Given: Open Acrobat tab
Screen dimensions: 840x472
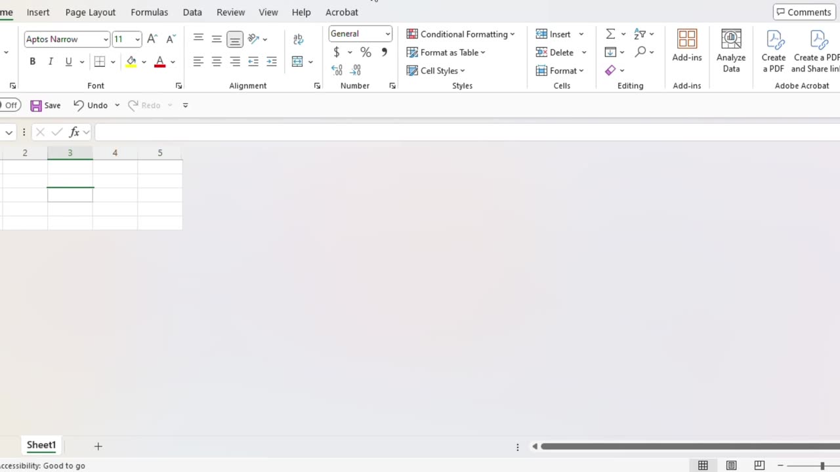Looking at the screenshot, I should [342, 12].
